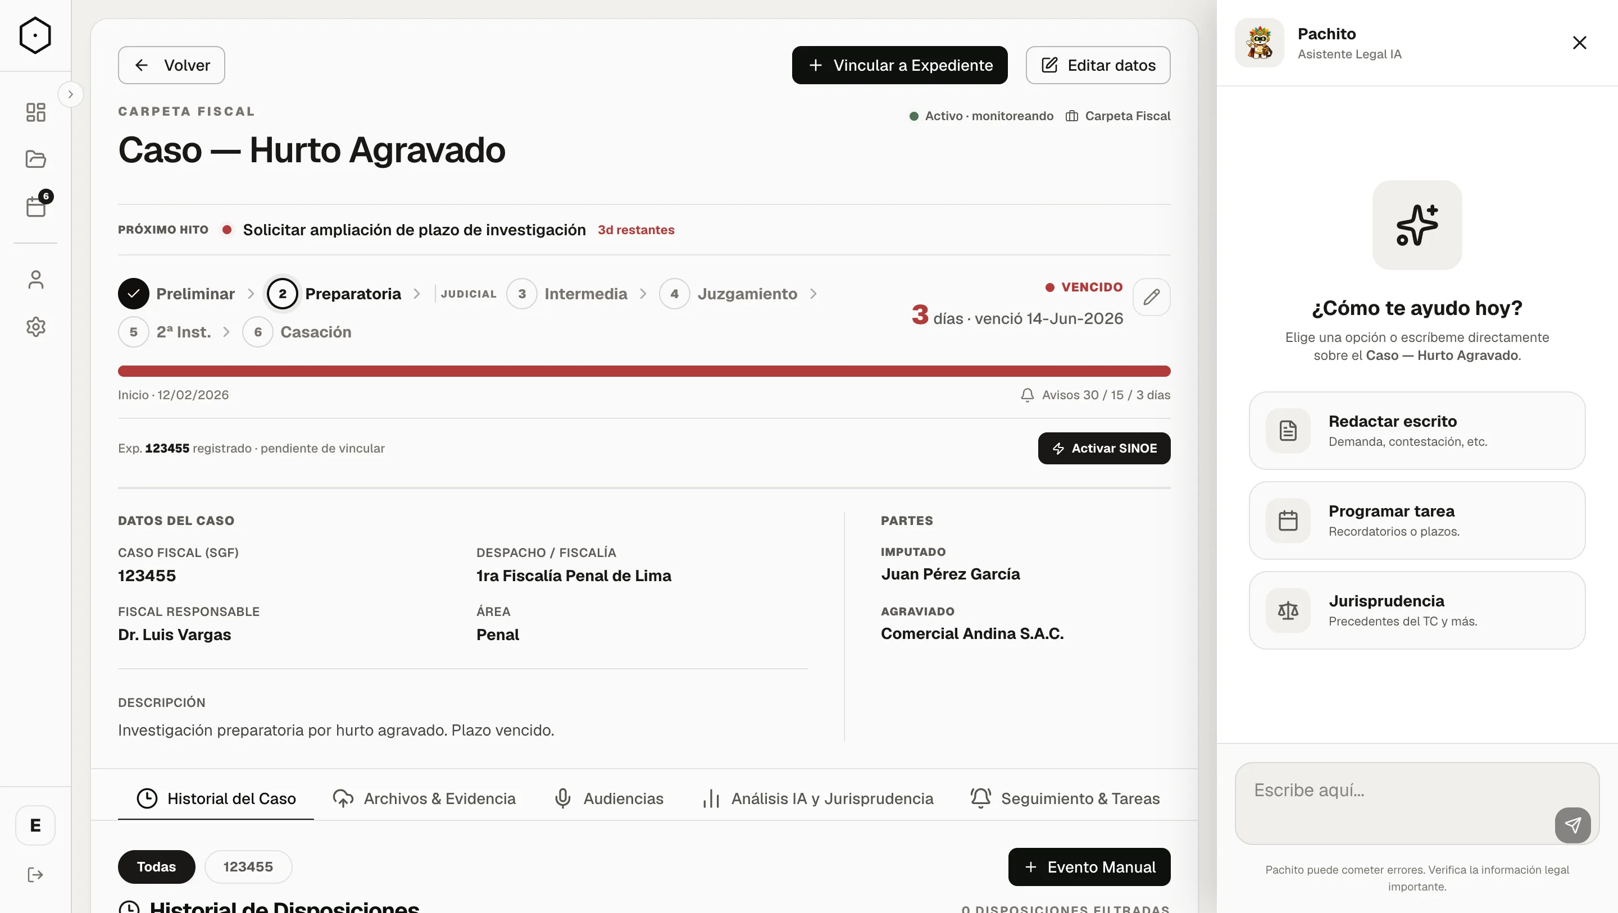Click agraviado Comercial Andina S.A.C.
Image resolution: width=1618 pixels, height=913 pixels.
(x=972, y=633)
